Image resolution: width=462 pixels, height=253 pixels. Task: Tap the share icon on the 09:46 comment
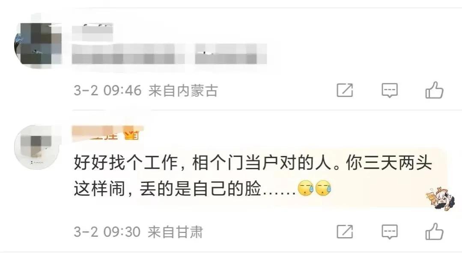[345, 90]
